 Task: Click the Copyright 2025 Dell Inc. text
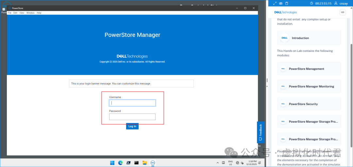pyautogui.click(x=132, y=62)
